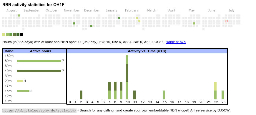
Task: Click the tallest activity bar at hour 10
Action: click(x=127, y=77)
